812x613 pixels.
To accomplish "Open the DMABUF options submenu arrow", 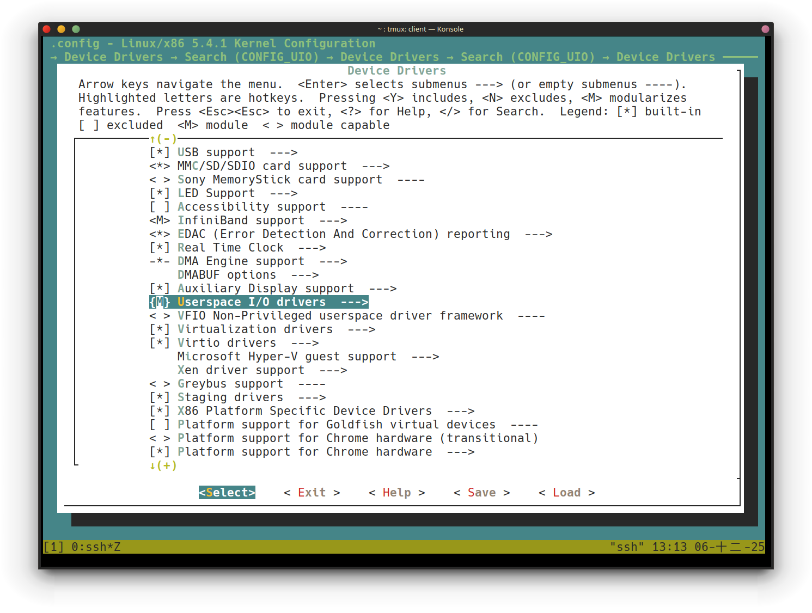I will (305, 275).
